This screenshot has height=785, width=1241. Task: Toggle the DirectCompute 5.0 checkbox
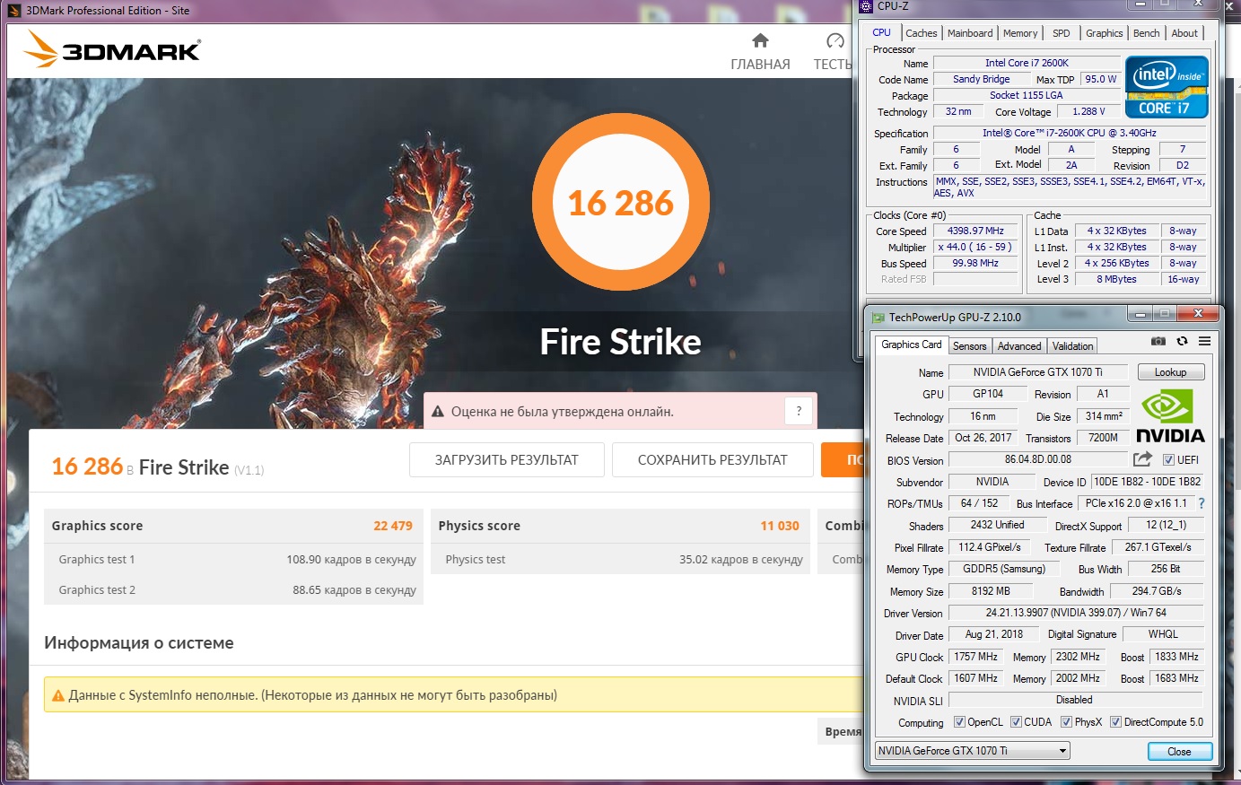[1115, 722]
